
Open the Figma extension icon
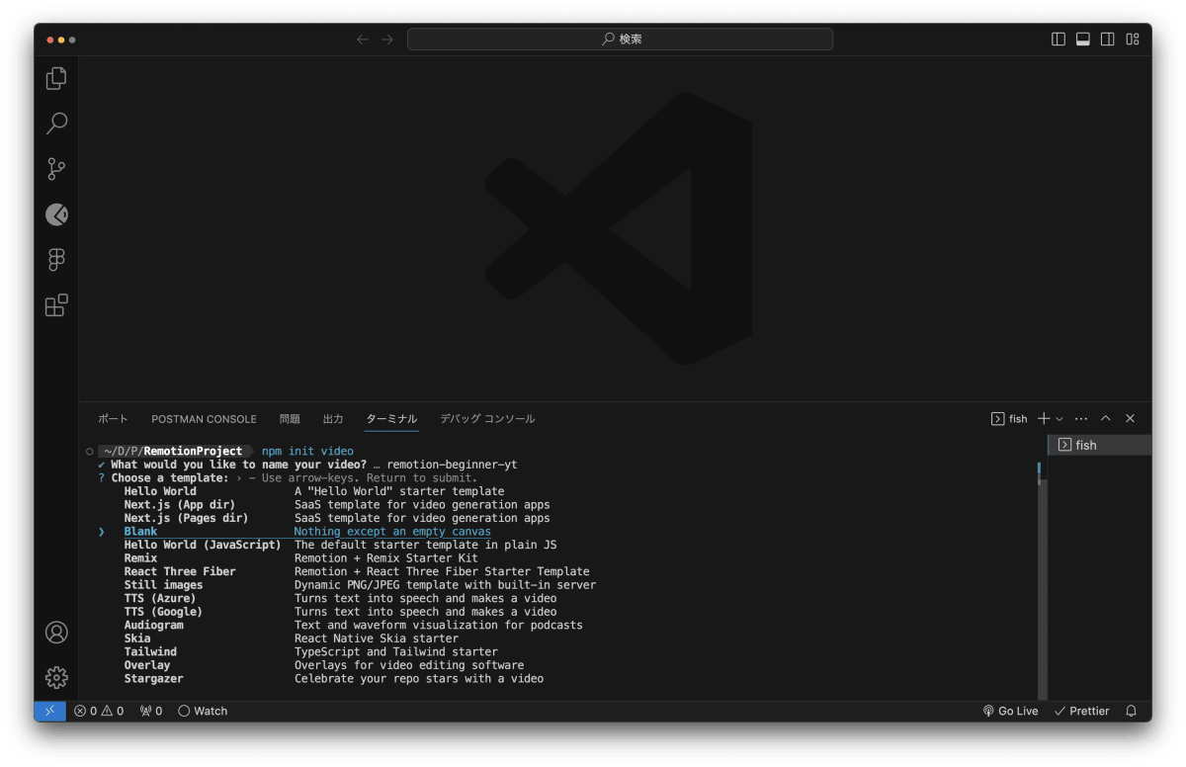(x=56, y=260)
